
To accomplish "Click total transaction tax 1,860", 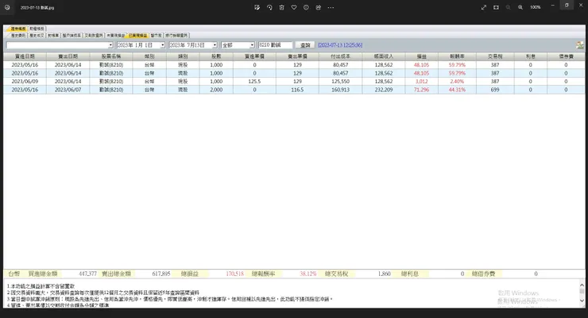I will 385,274.
